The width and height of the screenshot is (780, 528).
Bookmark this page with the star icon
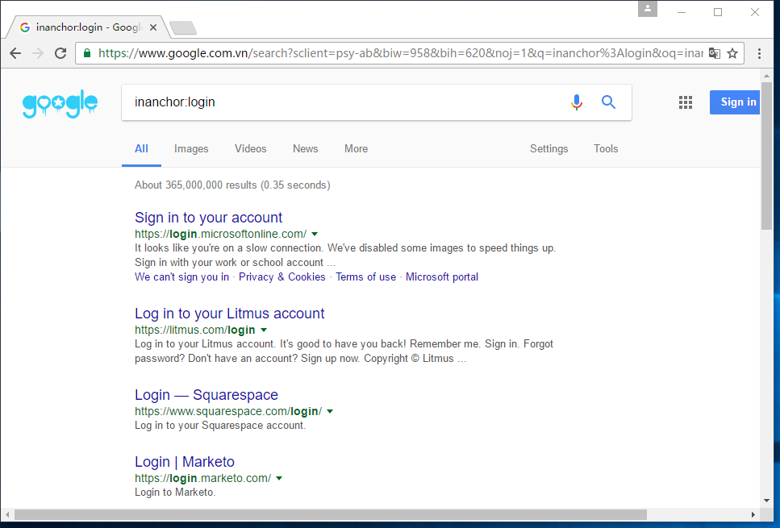coord(732,53)
